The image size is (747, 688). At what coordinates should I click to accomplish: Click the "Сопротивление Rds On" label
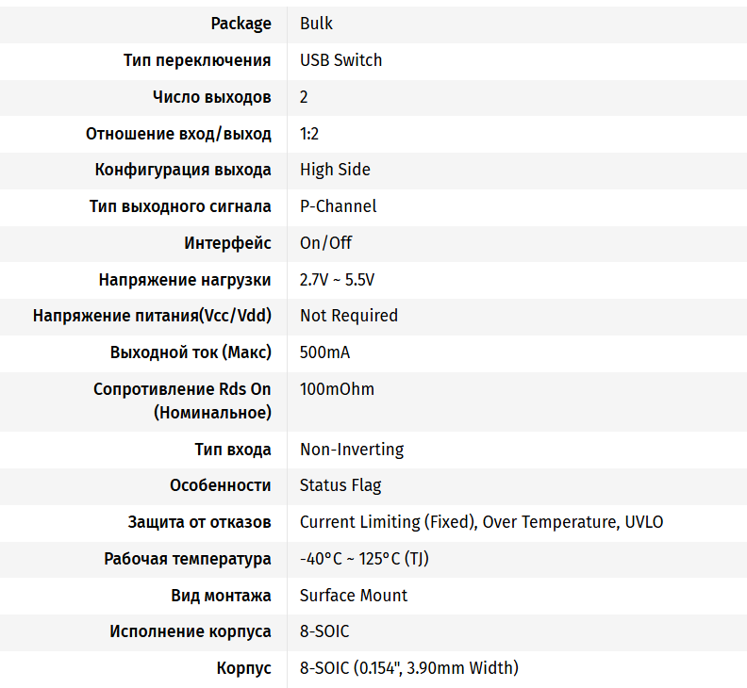[x=182, y=389]
